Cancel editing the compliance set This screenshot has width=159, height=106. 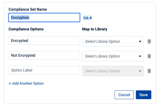point(124,95)
